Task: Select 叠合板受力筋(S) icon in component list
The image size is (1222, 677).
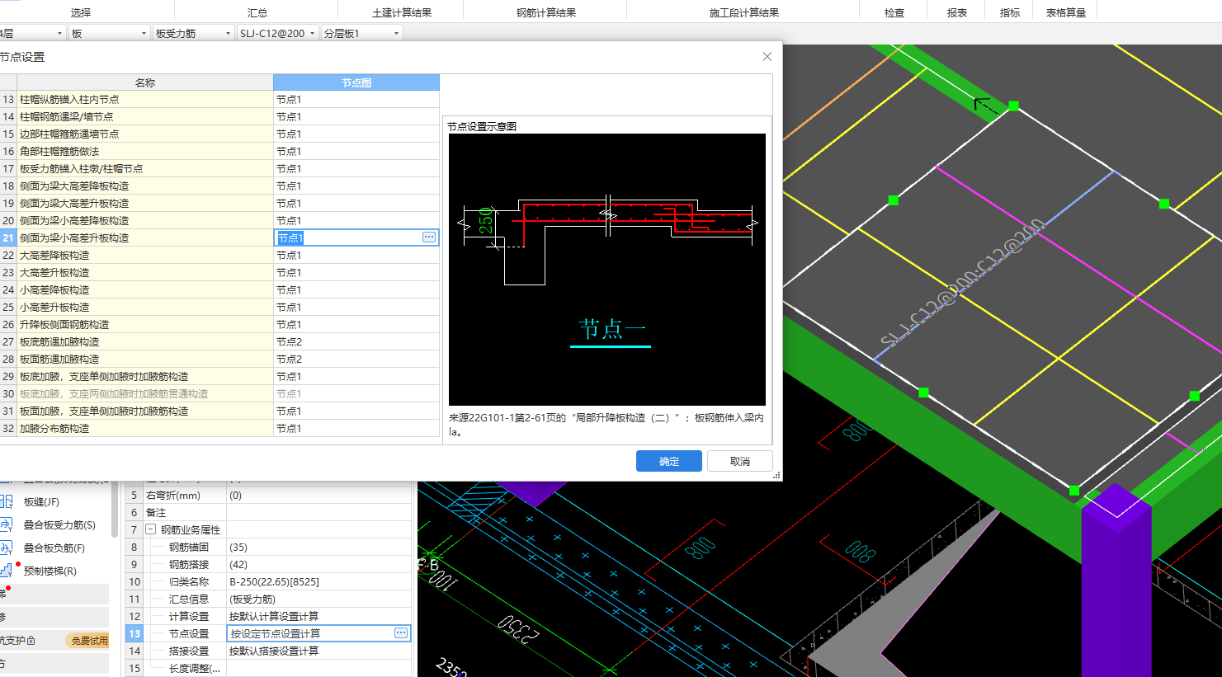Action: 6,524
